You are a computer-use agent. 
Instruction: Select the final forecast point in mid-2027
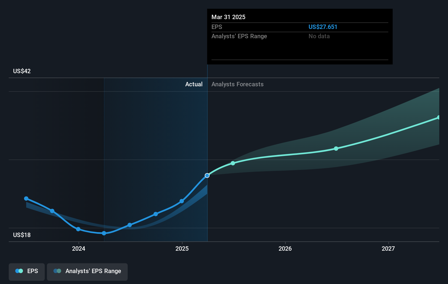pyautogui.click(x=439, y=117)
